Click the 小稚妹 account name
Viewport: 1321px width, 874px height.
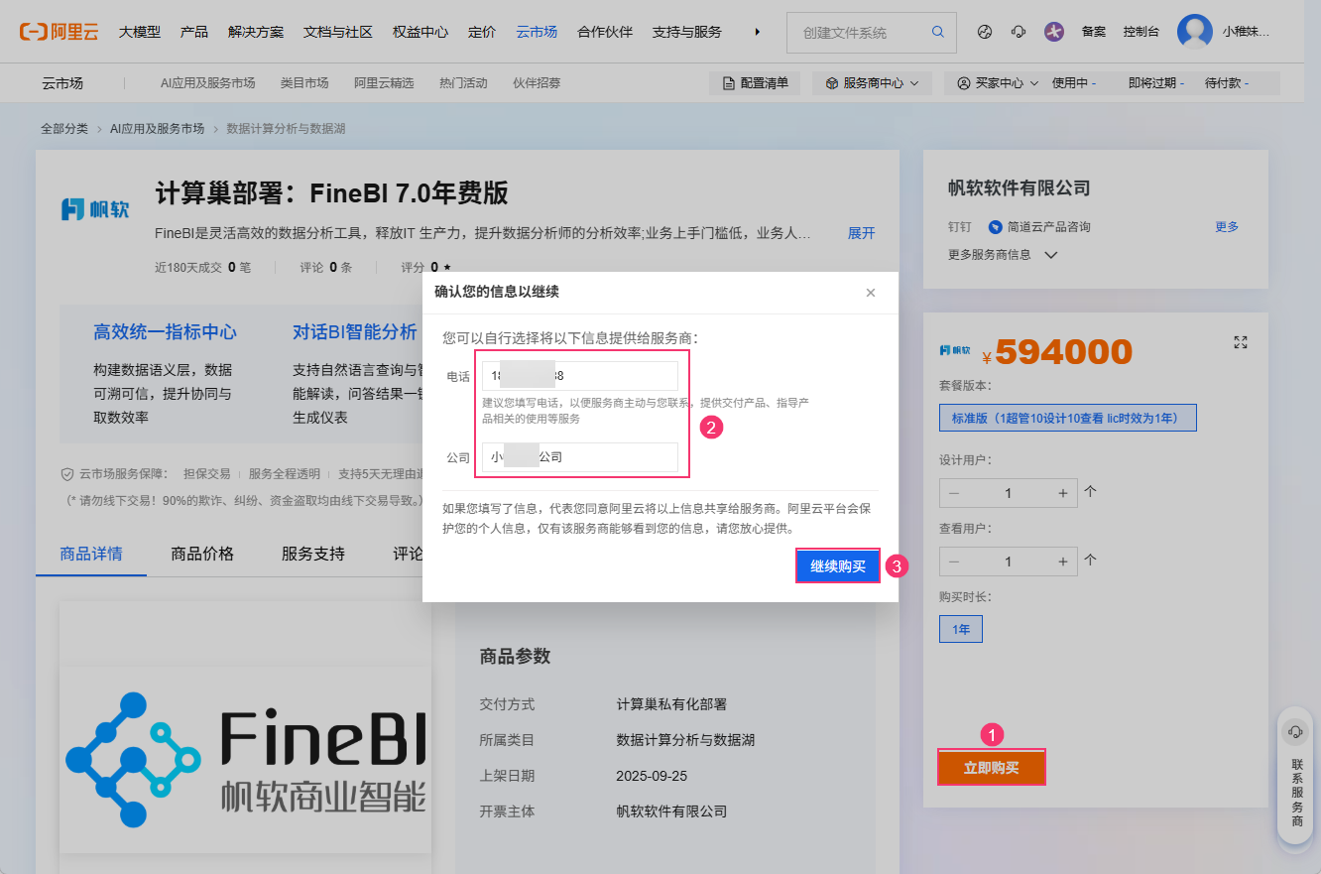click(x=1246, y=32)
